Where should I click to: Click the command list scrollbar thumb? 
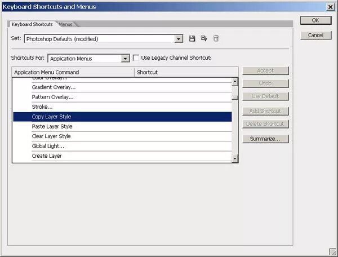coord(235,98)
